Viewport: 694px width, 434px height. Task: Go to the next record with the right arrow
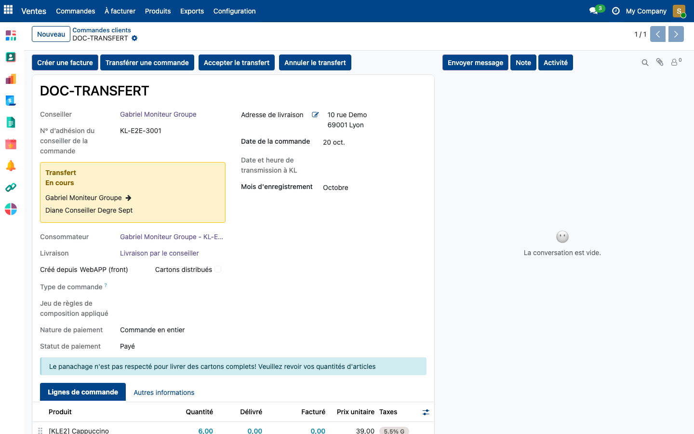pos(676,34)
